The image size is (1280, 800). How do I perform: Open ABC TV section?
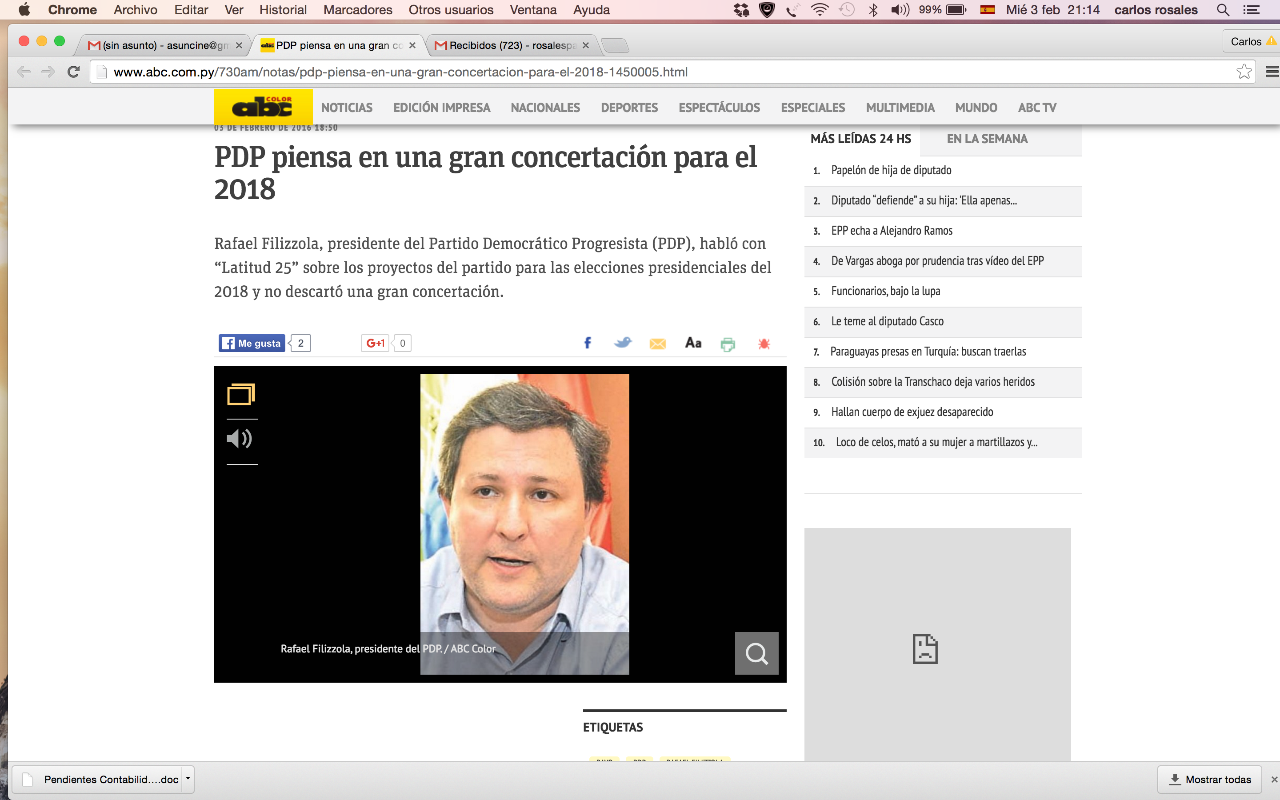tap(1037, 108)
